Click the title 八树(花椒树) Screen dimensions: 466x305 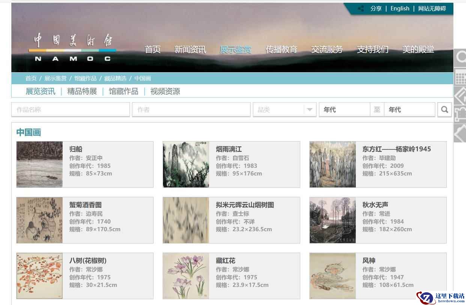pyautogui.click(x=88, y=260)
